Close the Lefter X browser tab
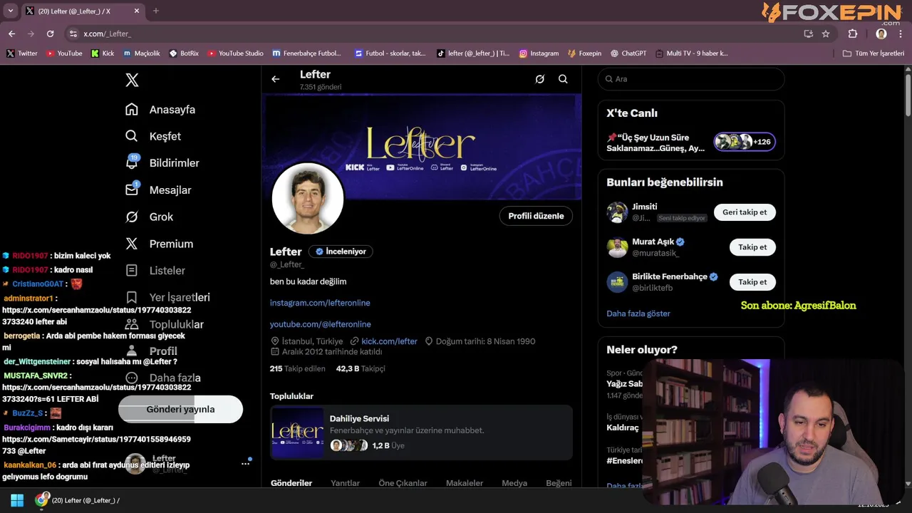912x513 pixels. click(x=137, y=11)
